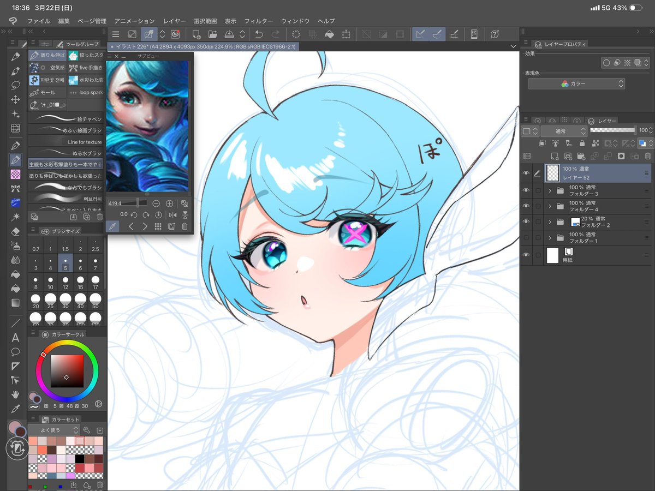Expand フォルダー 2 folder chevron

coord(550,222)
